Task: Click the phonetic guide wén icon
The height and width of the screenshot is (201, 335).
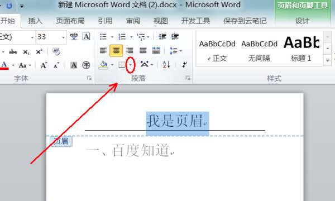Action: tap(74, 36)
